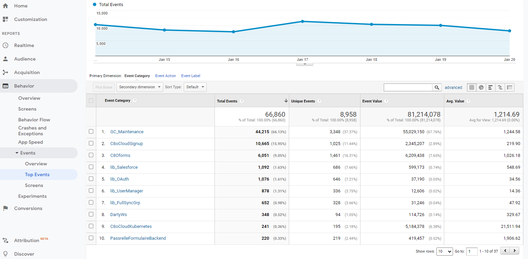Open the Show rows dropdown

pos(445,251)
